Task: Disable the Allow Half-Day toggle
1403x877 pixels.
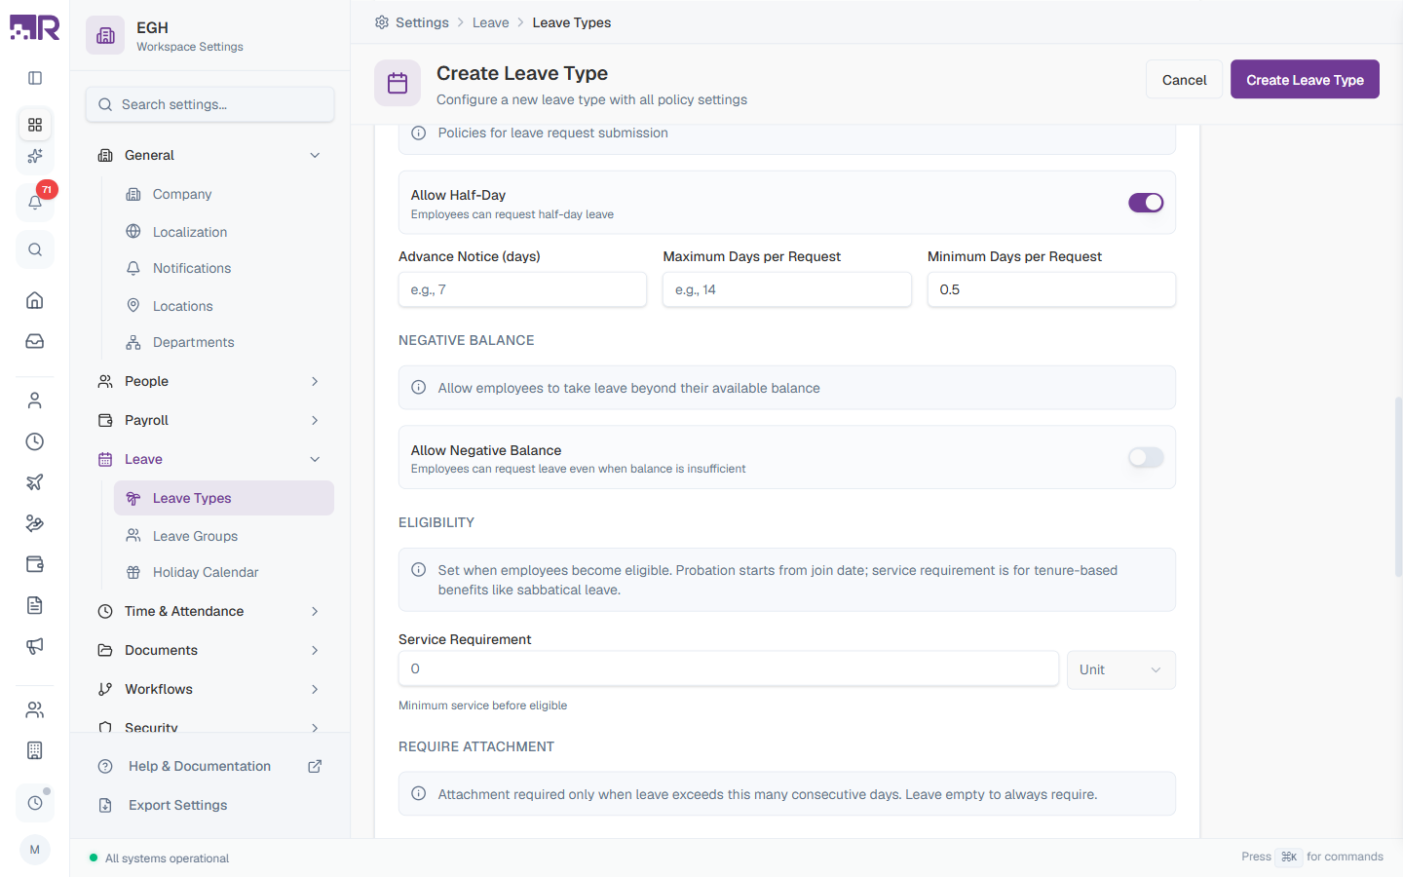Action: coord(1146,203)
